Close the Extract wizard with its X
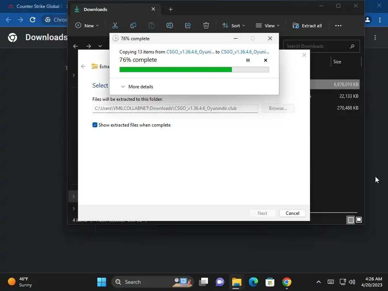The width and height of the screenshot is (388, 291). coord(304,55)
